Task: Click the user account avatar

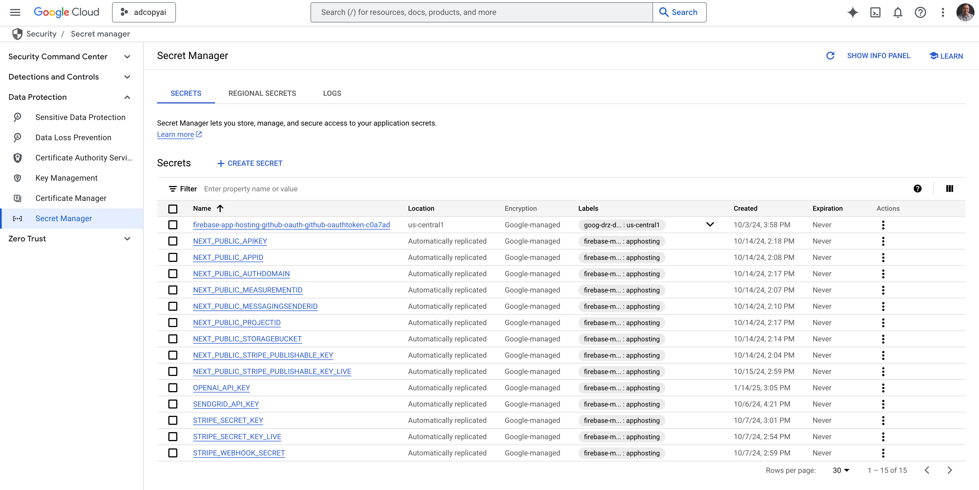Action: click(965, 13)
